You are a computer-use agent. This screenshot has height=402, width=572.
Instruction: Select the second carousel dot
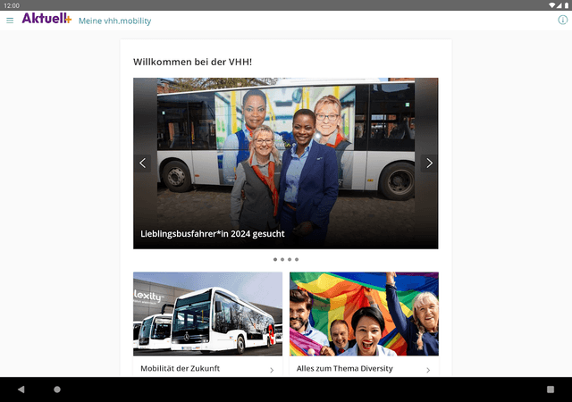[282, 259]
